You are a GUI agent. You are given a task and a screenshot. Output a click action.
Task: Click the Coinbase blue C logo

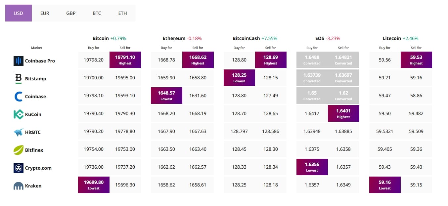pos(18,97)
